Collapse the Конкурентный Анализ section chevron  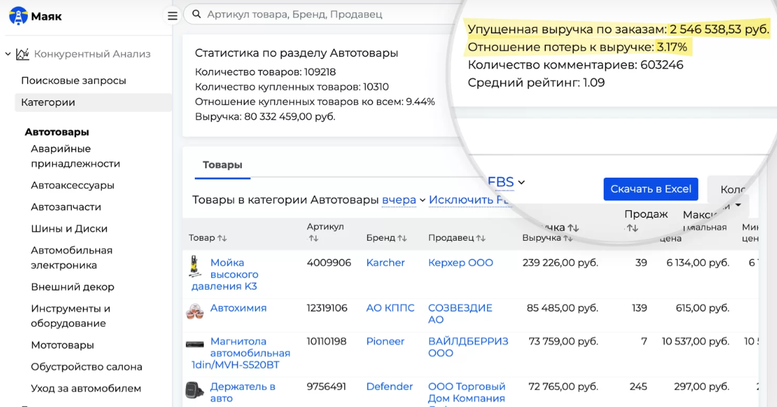8,54
